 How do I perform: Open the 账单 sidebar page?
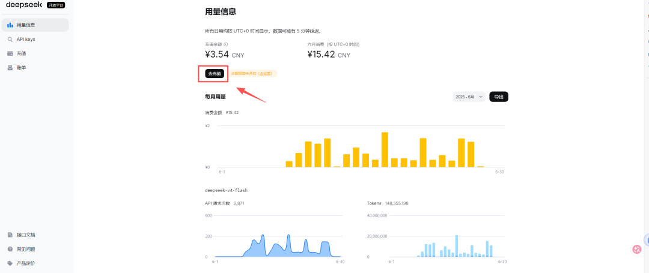pos(35,68)
